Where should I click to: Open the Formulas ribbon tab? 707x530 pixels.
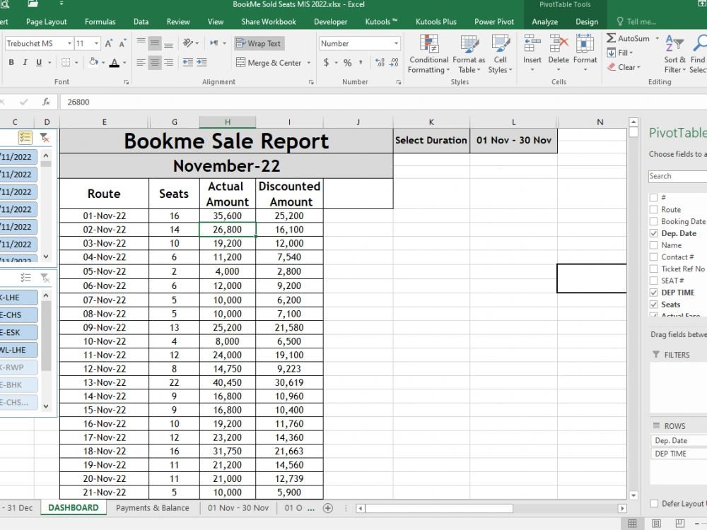tap(100, 22)
